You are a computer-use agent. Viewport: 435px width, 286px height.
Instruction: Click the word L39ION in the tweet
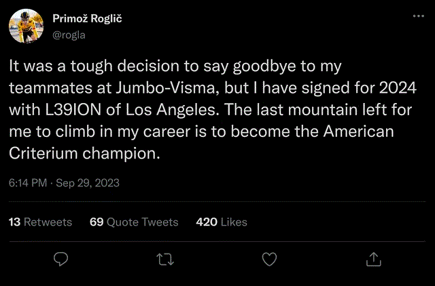(67, 110)
